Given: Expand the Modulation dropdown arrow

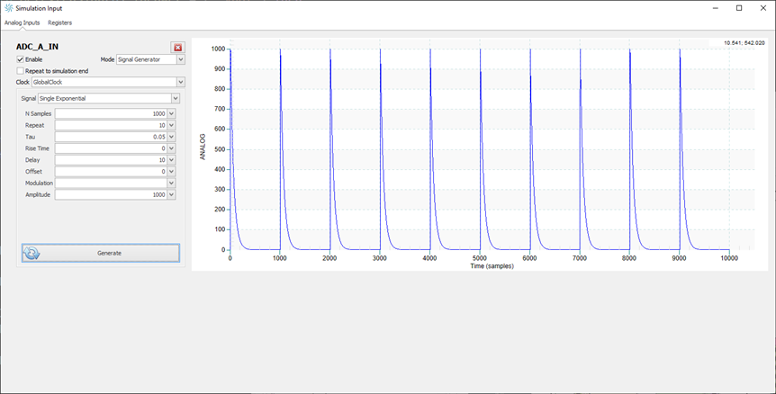Looking at the screenshot, I should (x=171, y=183).
